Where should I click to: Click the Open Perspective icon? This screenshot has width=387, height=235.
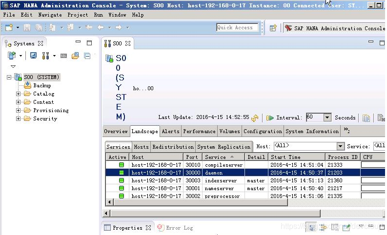pos(273,28)
